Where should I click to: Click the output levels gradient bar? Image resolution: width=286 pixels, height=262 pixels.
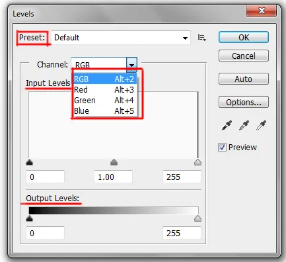coord(114,210)
